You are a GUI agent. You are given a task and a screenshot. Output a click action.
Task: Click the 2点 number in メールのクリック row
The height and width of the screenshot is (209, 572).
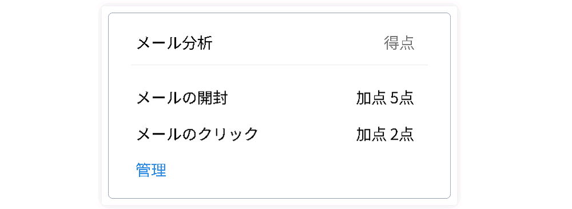pyautogui.click(x=402, y=135)
